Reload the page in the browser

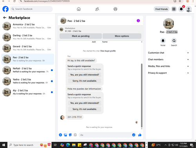pyautogui.click(x=15, y=1)
